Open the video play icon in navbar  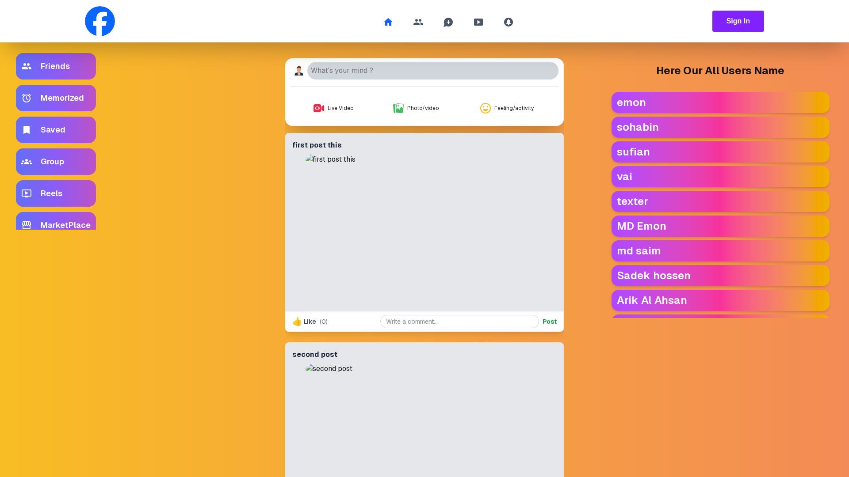click(478, 22)
